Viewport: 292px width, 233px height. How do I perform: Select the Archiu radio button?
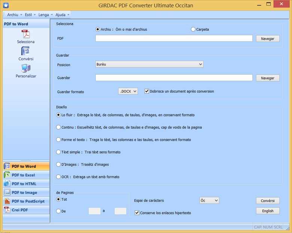98,29
